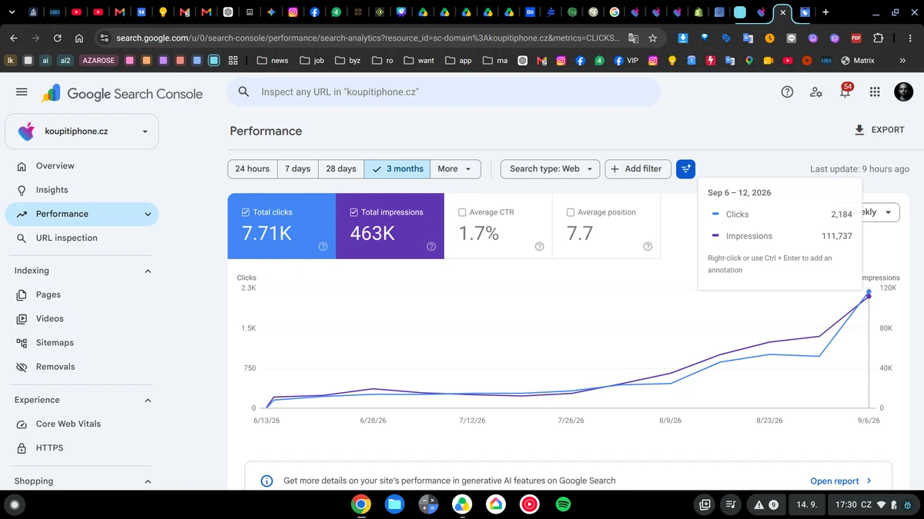Image resolution: width=924 pixels, height=519 pixels.
Task: Open tab search dropdown in Chrome
Action: point(11,12)
